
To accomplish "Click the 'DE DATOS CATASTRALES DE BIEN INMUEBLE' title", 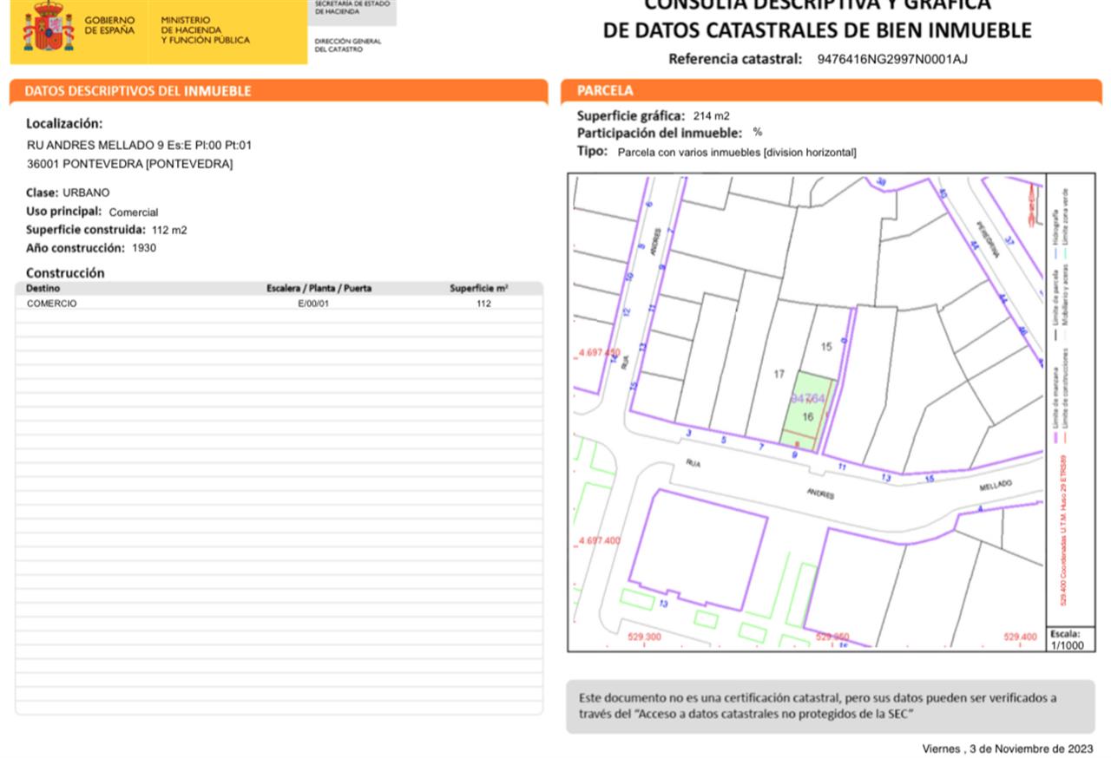I will click(817, 31).
